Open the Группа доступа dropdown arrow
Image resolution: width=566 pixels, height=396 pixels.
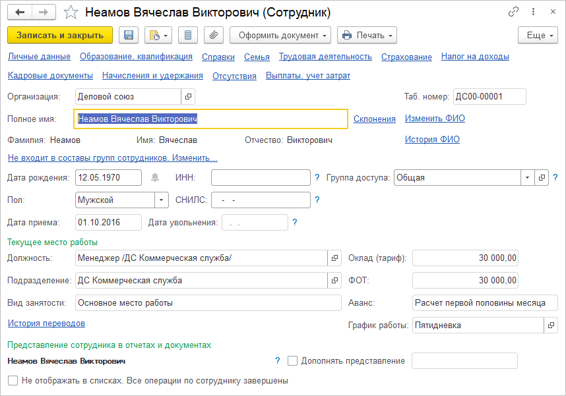pos(526,177)
